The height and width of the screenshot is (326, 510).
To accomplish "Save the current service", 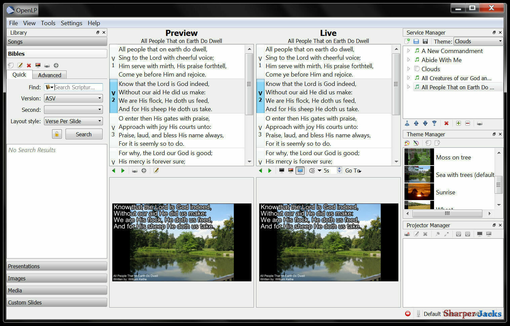I will (425, 41).
